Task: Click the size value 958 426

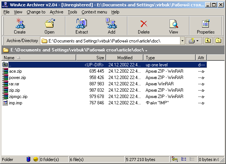Action: [x=97, y=78]
